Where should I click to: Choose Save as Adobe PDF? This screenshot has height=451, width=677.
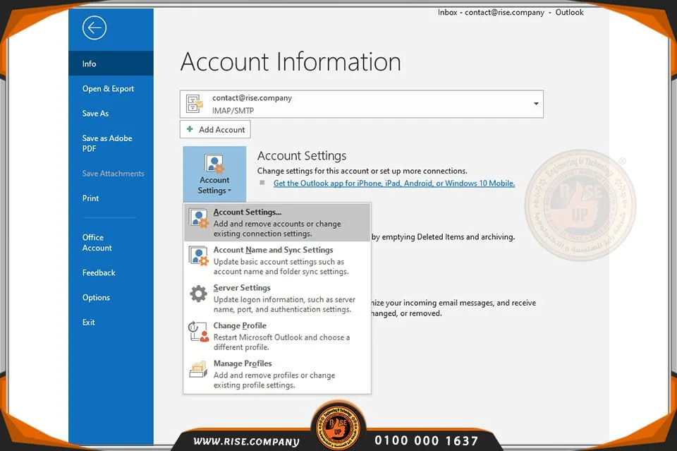107,143
